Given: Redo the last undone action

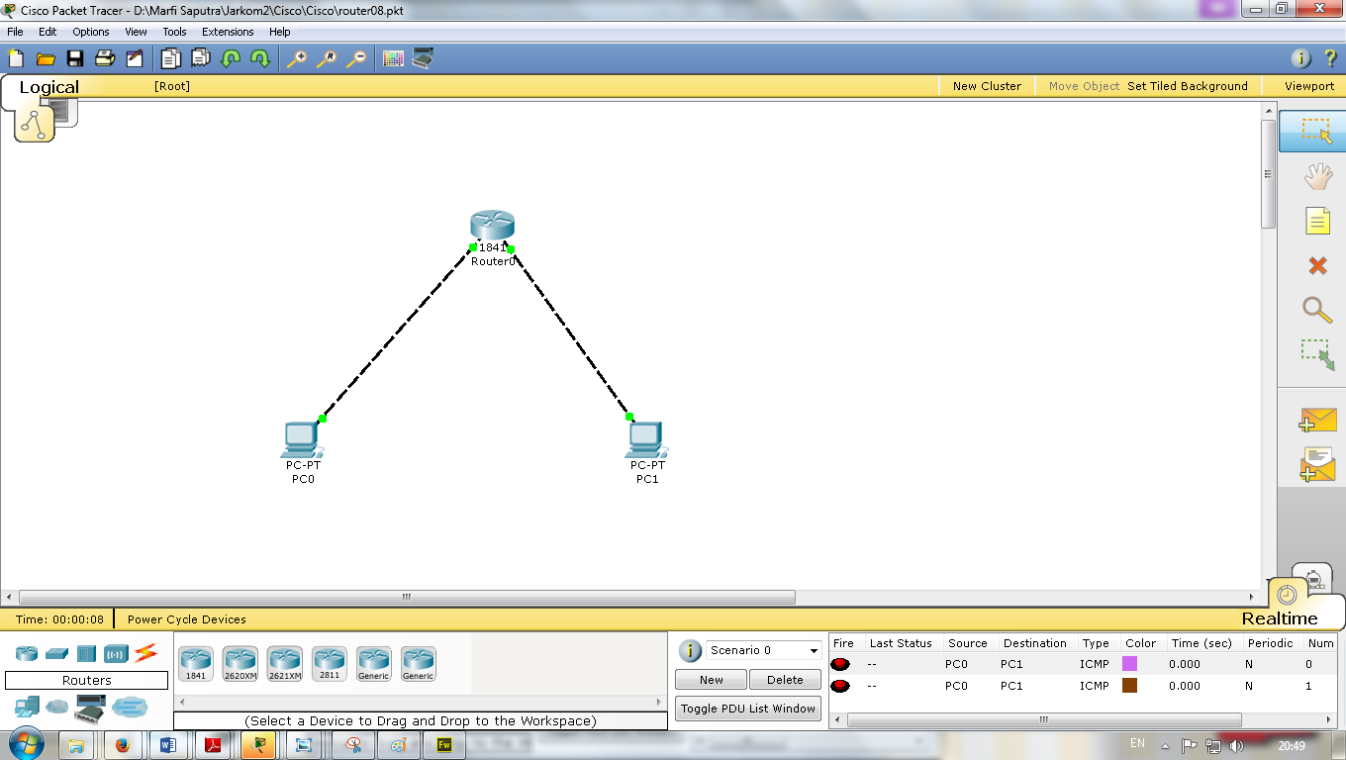Looking at the screenshot, I should click(x=260, y=58).
